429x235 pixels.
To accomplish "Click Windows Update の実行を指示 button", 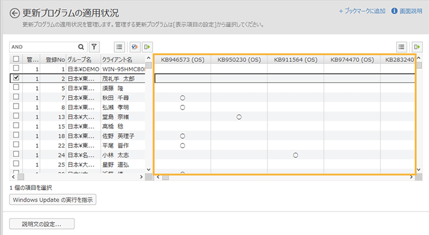I will pos(53,200).
